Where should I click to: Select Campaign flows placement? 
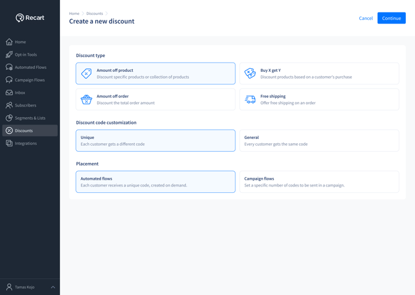coord(319,182)
